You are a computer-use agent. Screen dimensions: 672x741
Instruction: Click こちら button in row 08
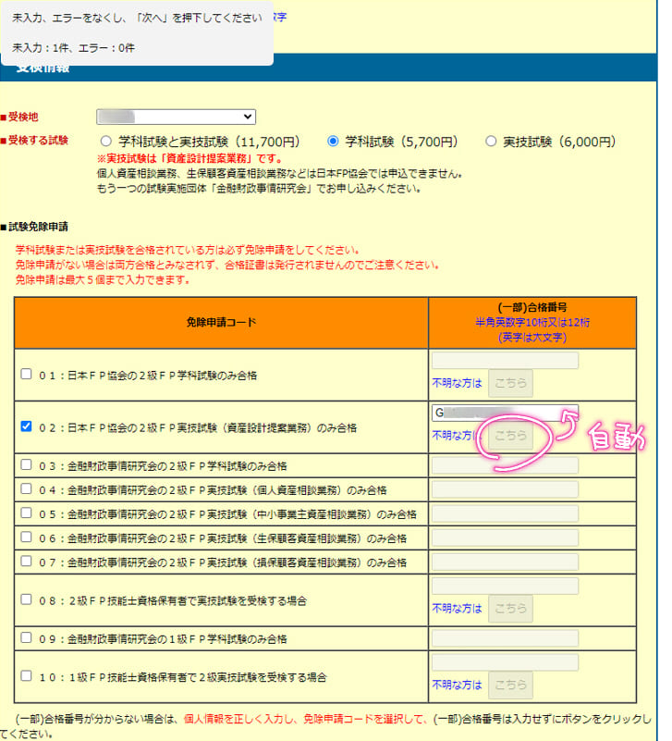click(x=510, y=608)
